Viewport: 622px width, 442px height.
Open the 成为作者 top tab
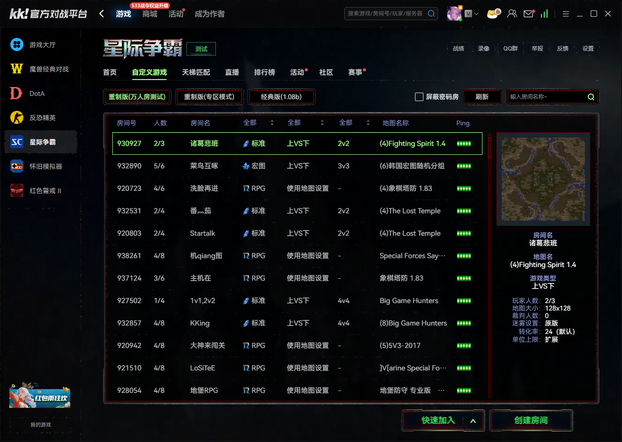(x=209, y=14)
